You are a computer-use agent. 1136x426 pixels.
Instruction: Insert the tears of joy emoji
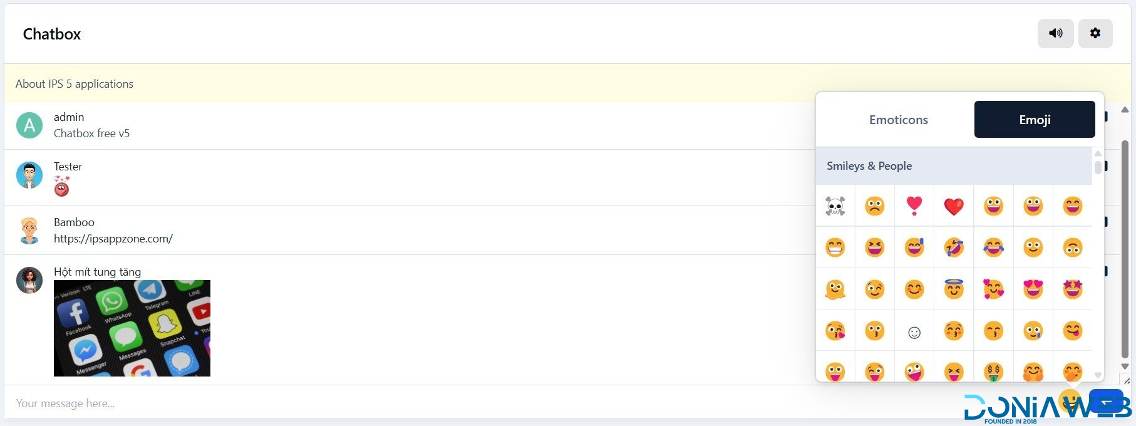click(993, 247)
